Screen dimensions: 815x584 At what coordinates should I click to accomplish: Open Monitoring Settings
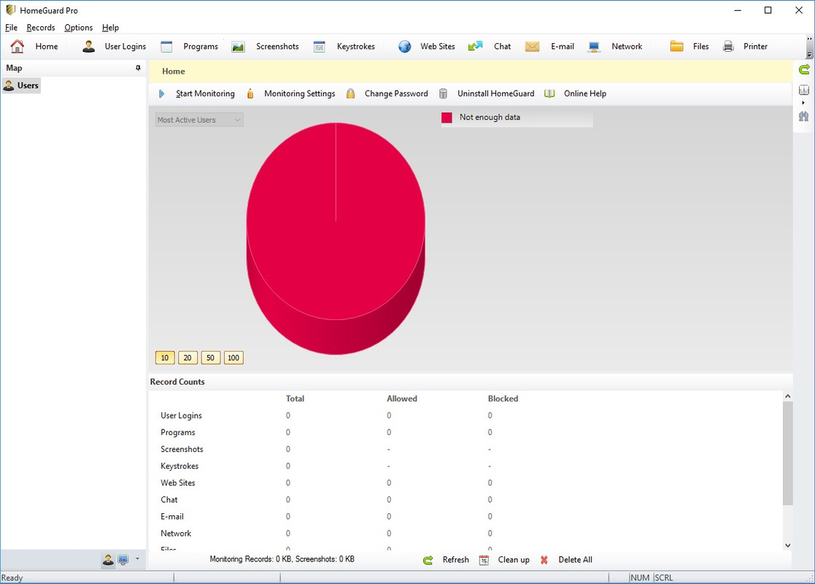pos(291,93)
